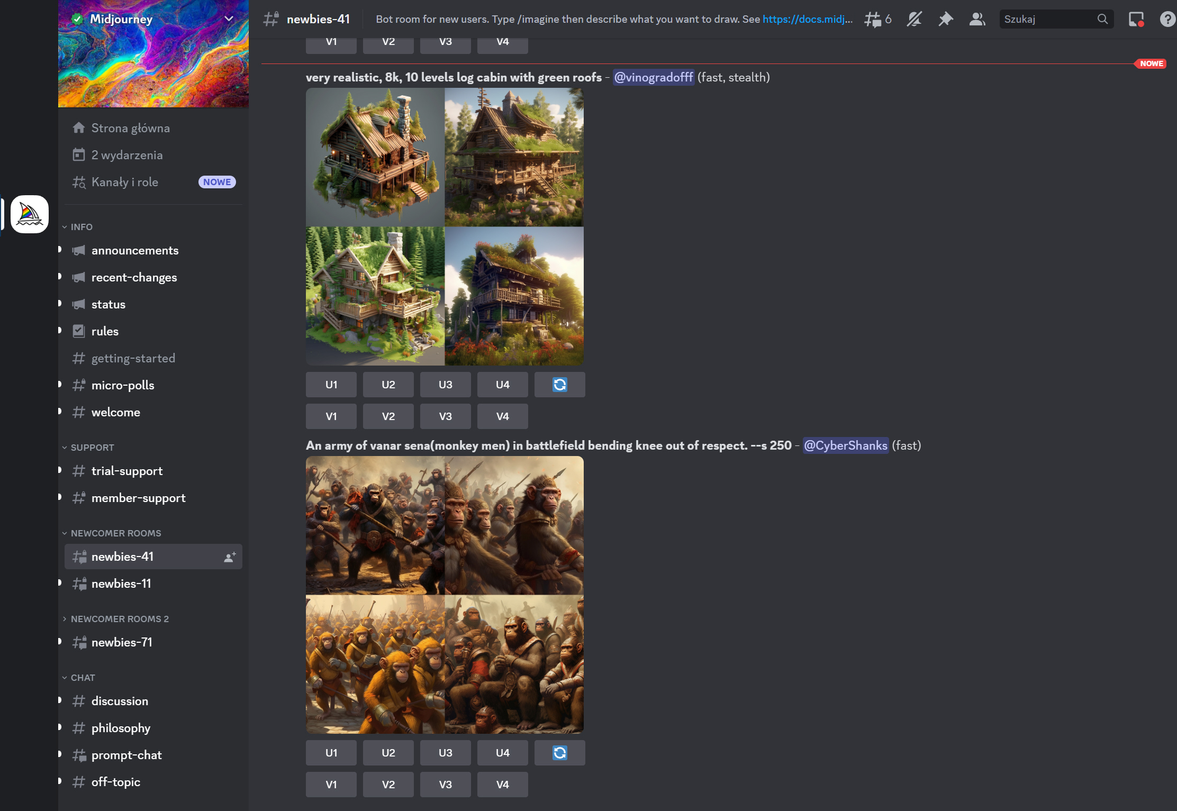Expand the NEWCOMER ROOMS 2 category

coord(119,619)
